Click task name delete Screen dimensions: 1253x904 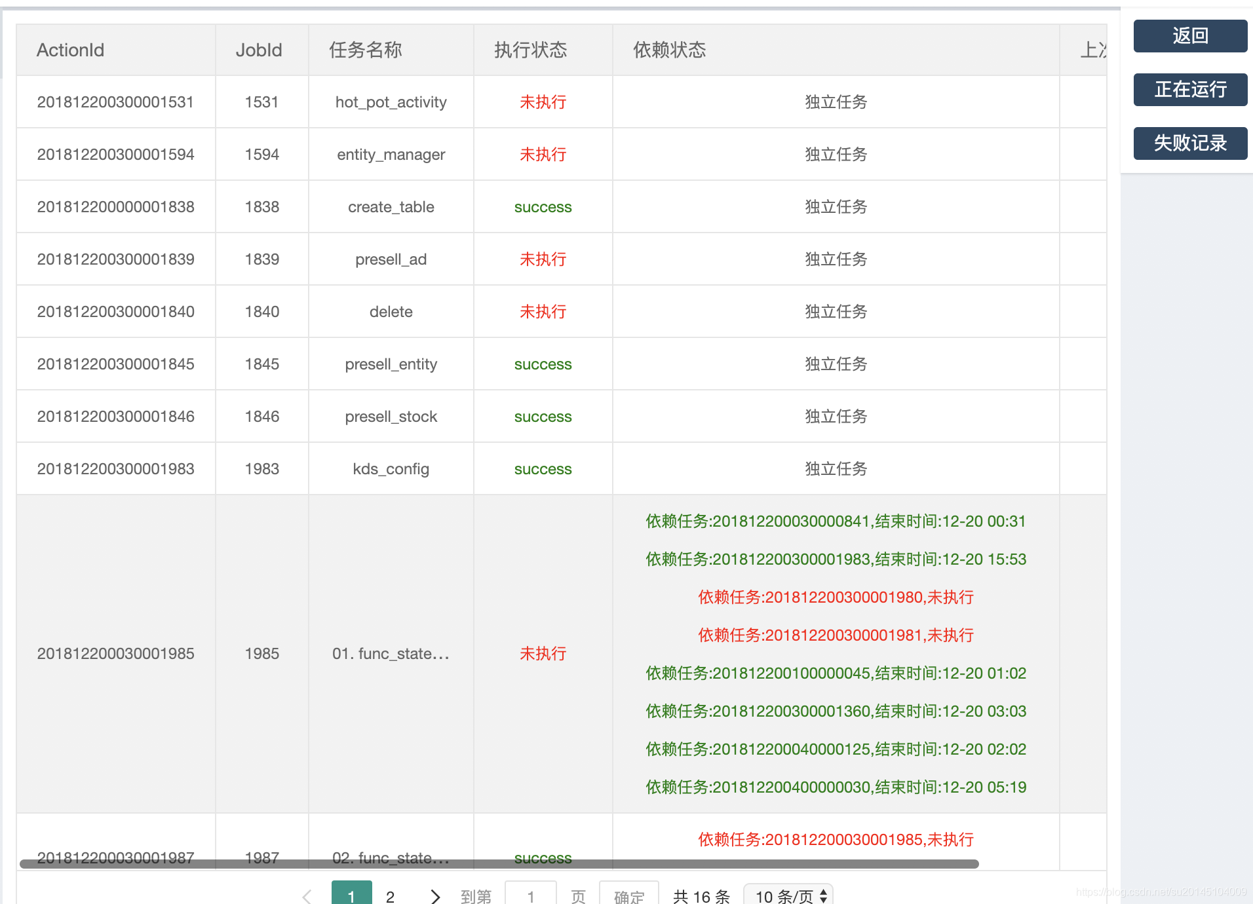391,312
